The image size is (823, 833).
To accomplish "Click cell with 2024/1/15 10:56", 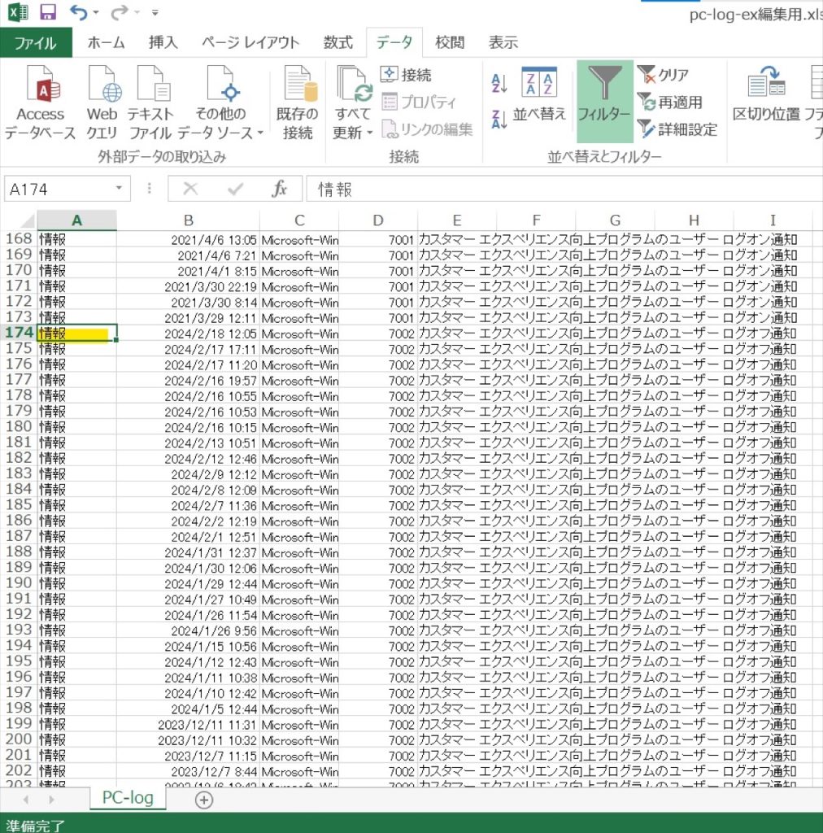I will tap(189, 646).
